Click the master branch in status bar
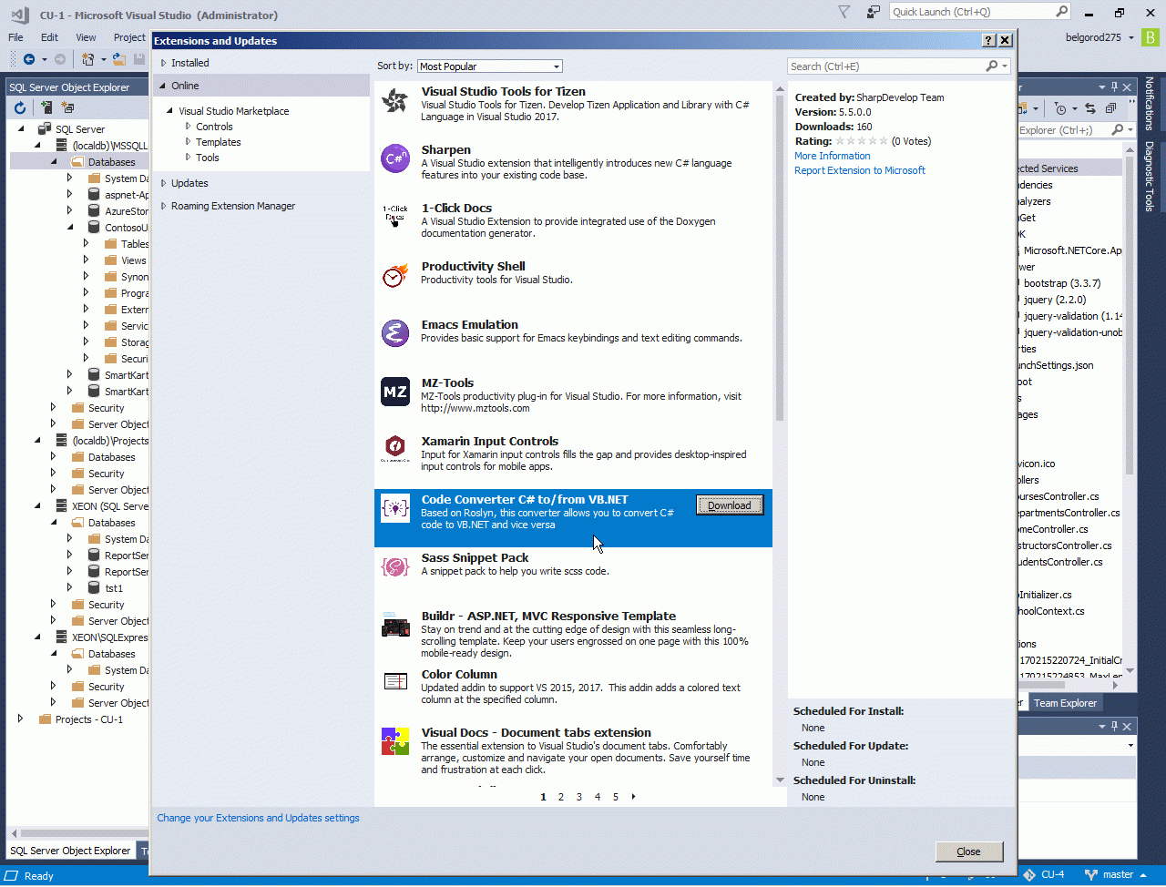The height and width of the screenshot is (887, 1166). (1119, 875)
